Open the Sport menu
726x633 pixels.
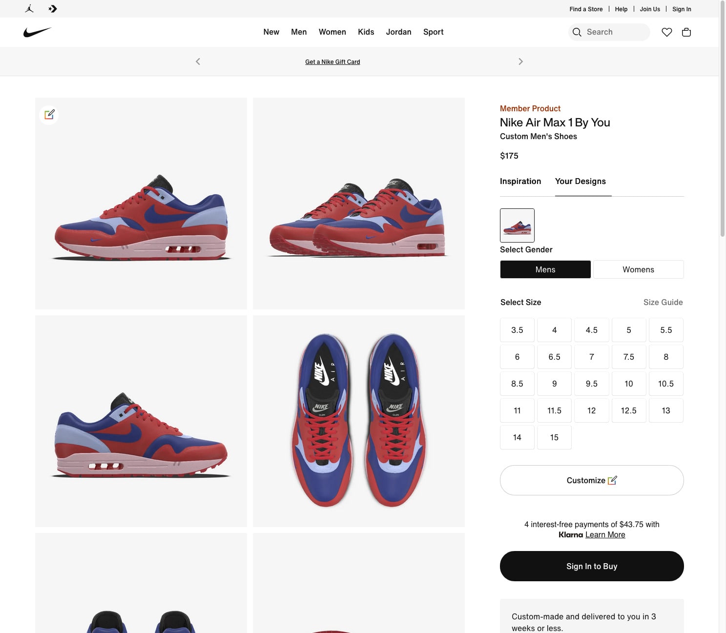tap(434, 32)
